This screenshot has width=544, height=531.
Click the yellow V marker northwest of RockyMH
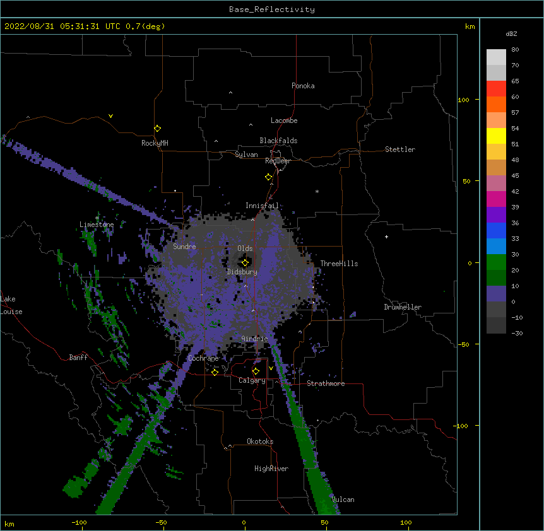110,116
